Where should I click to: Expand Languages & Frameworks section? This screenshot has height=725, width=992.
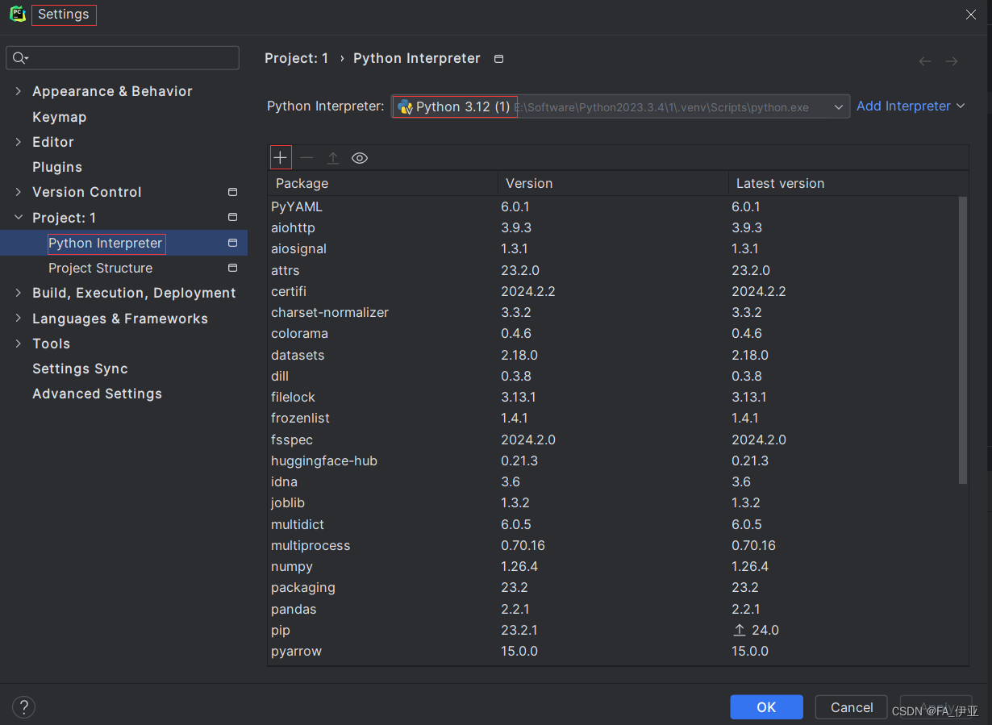coord(19,319)
